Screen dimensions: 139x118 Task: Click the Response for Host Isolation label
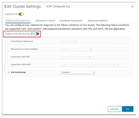pyautogui.click(x=24, y=49)
